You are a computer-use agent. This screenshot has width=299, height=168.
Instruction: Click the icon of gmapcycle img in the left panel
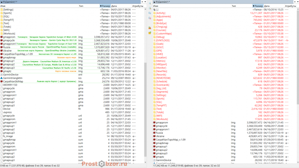coord(2,40)
